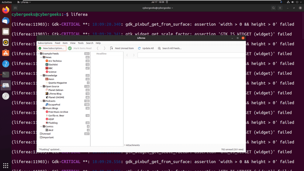304x171 pixels.
Task: Click the URL input field in item pane
Action: [x=191, y=55]
